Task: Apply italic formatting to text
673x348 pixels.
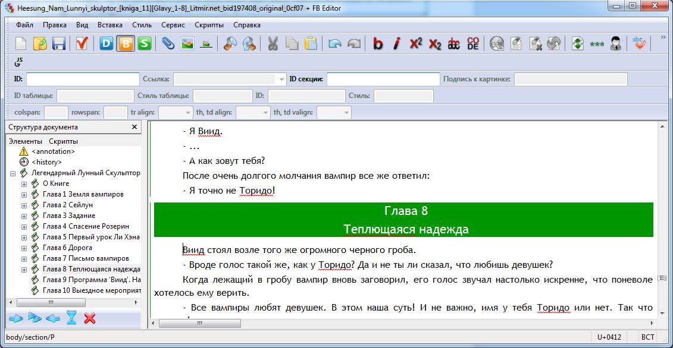Action: point(397,43)
